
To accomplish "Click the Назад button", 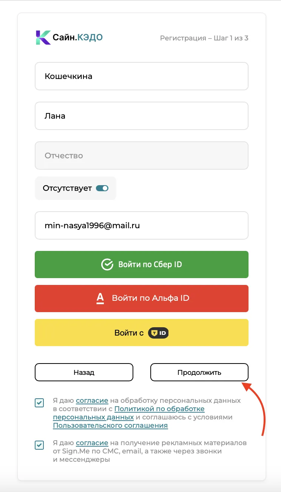I will click(84, 372).
